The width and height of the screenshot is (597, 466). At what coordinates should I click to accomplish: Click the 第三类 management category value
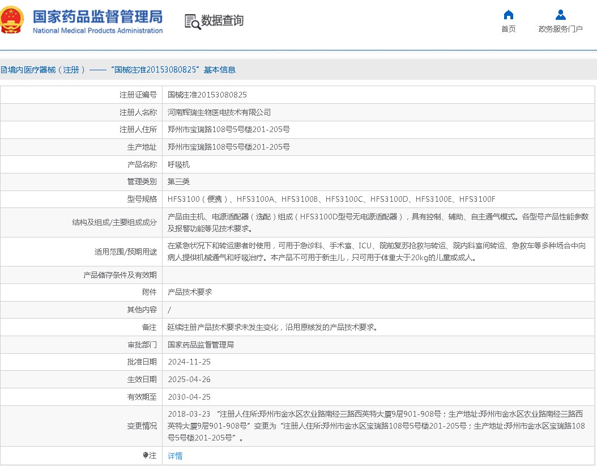coord(178,182)
